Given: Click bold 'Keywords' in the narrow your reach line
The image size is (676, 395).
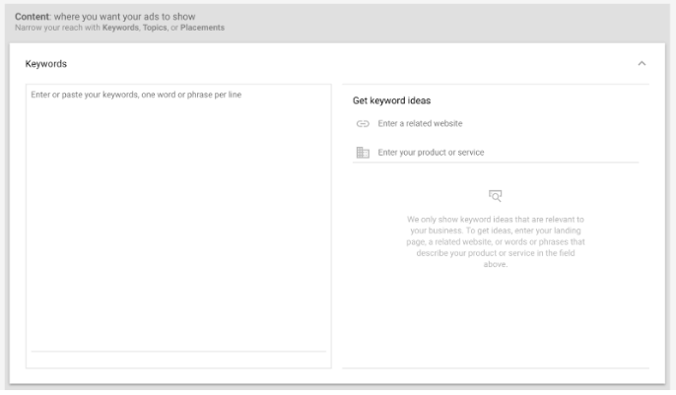Looking at the screenshot, I should coord(120,28).
